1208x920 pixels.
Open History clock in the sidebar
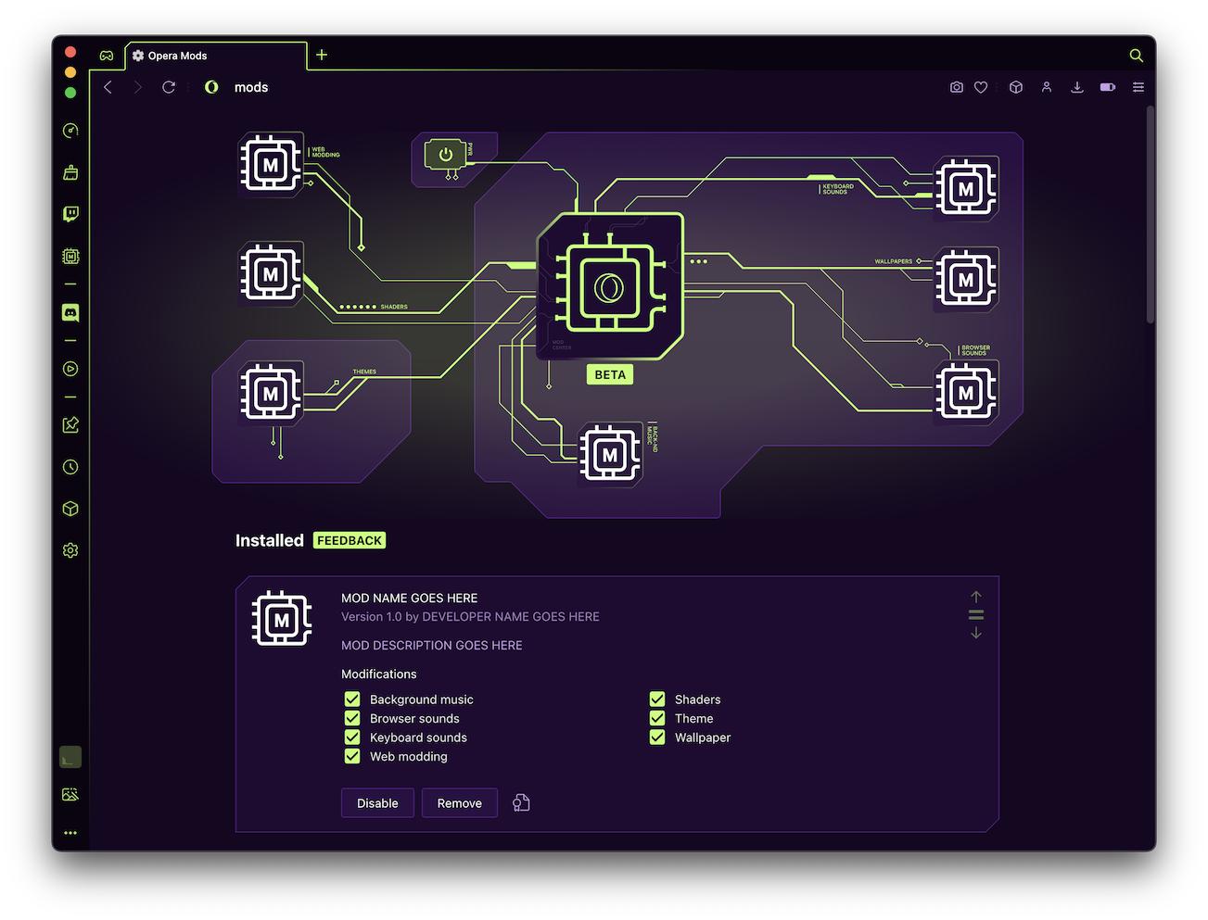coord(70,467)
